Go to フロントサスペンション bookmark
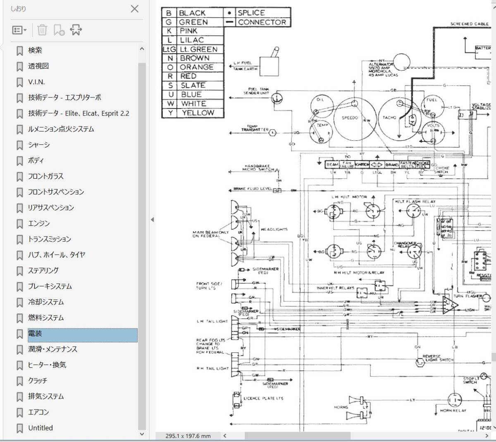The image size is (496, 442). pos(56,192)
